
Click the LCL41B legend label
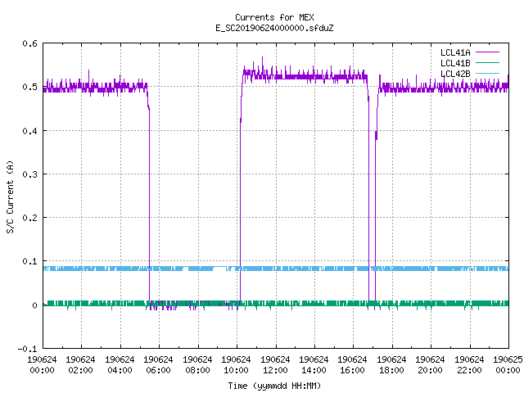pyautogui.click(x=455, y=63)
